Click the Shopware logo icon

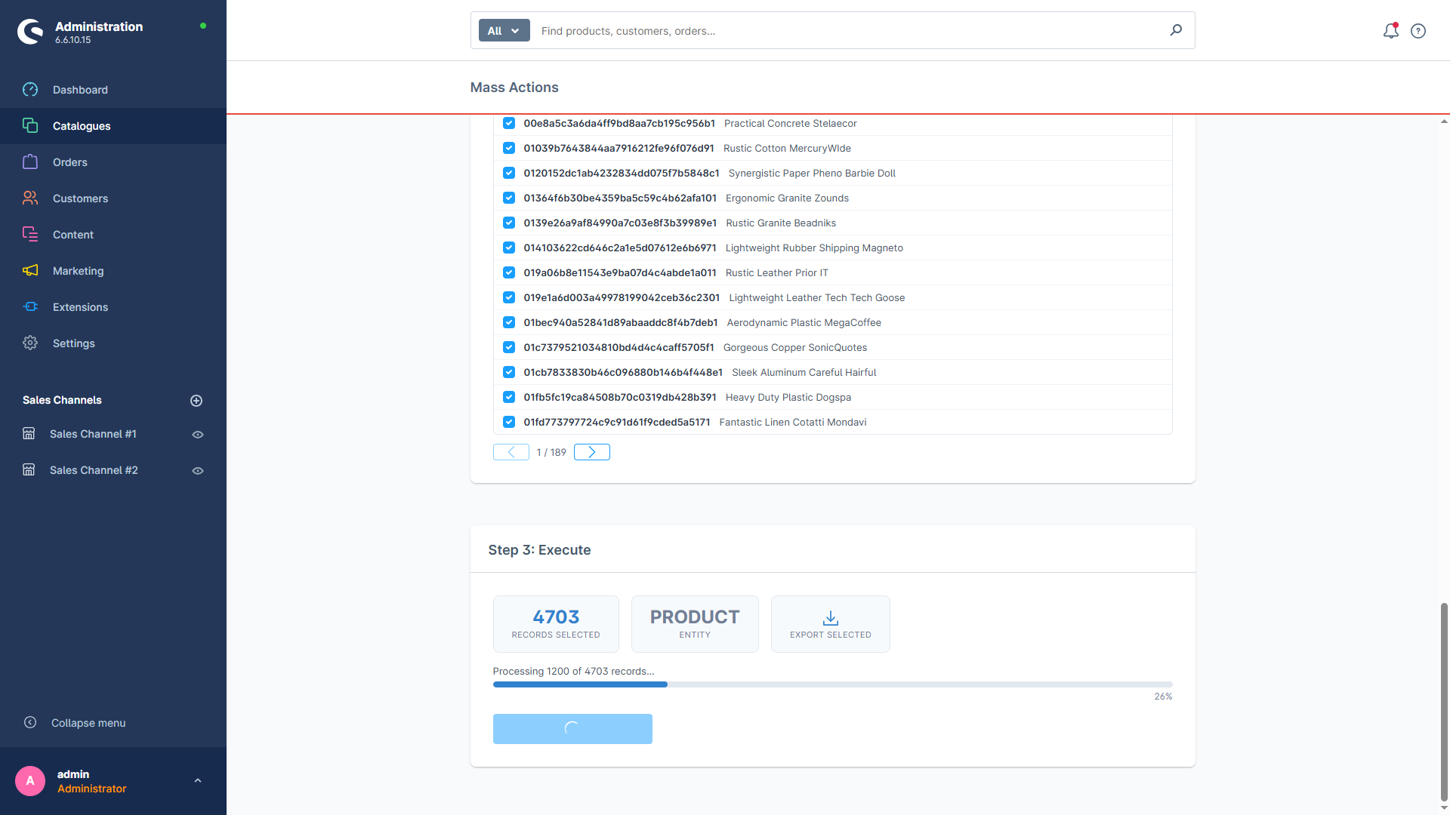pos(31,32)
